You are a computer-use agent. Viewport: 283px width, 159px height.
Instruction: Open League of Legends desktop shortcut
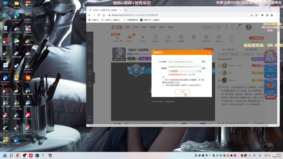coord(28,68)
